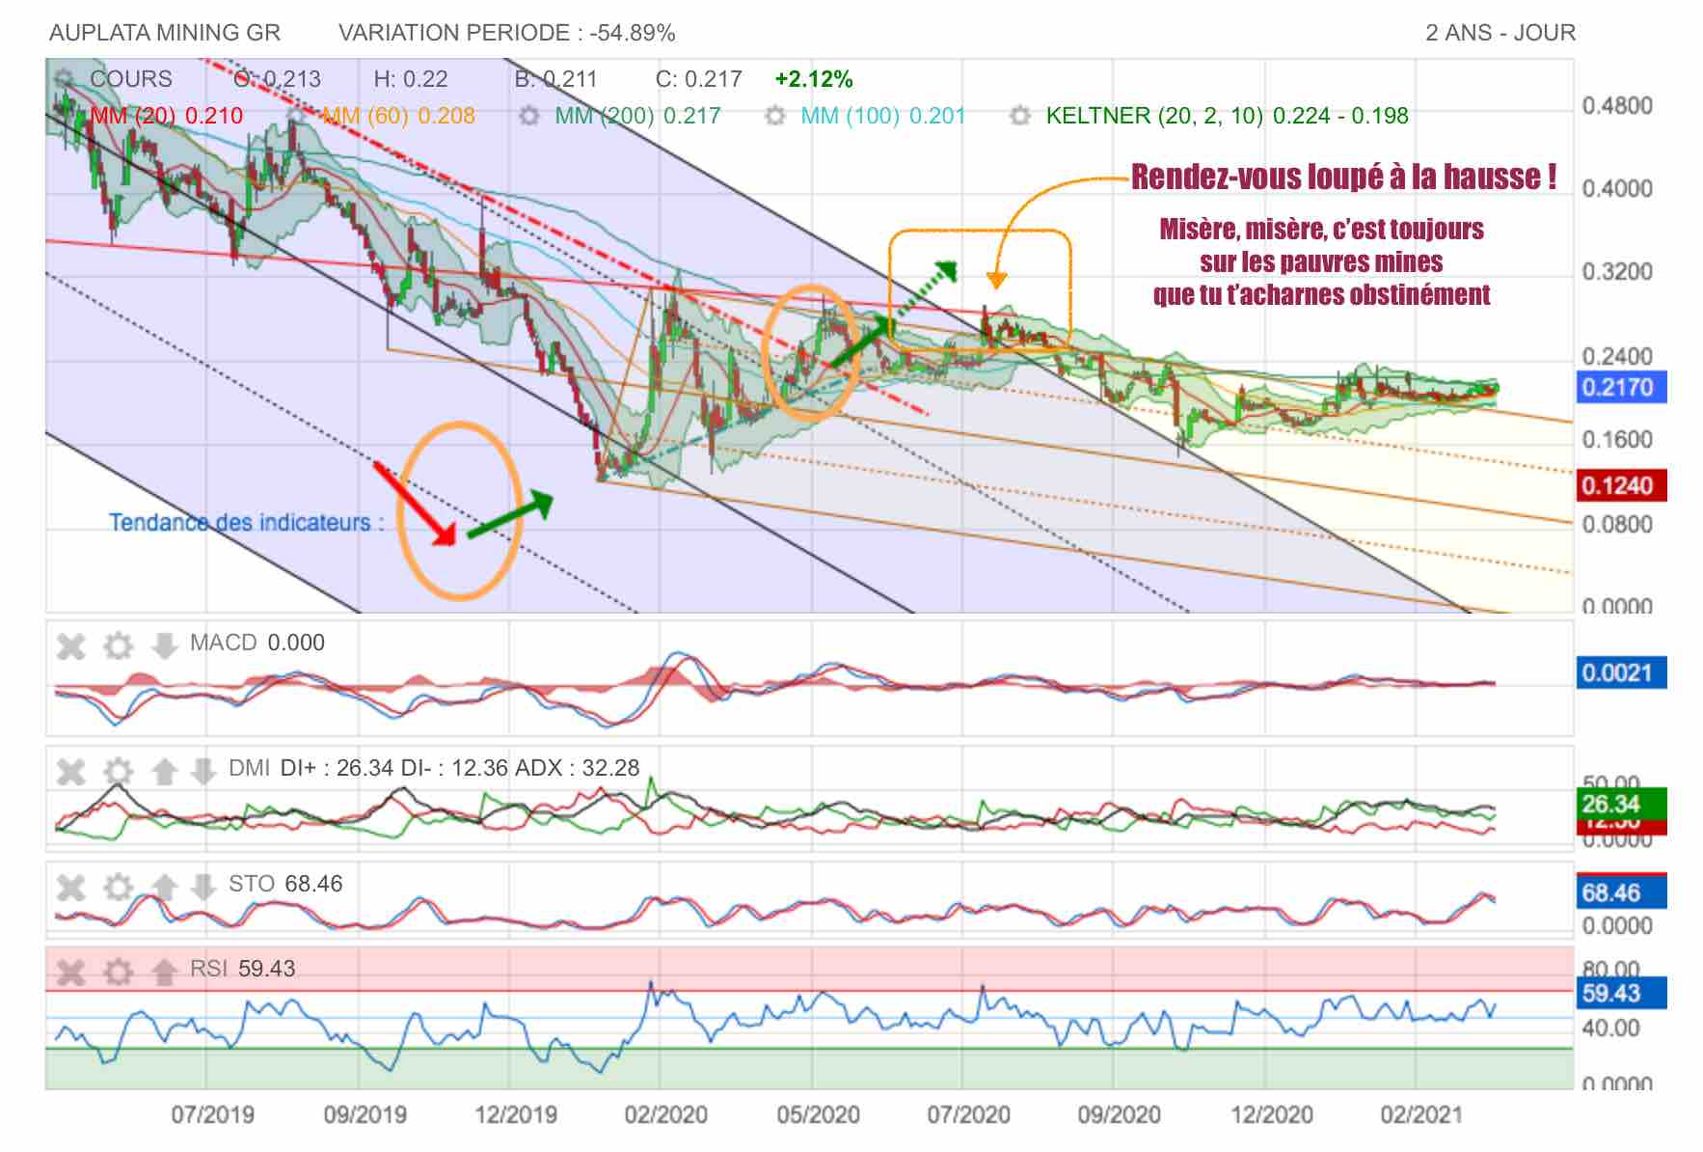Click the closing value C: 0.217

click(698, 79)
